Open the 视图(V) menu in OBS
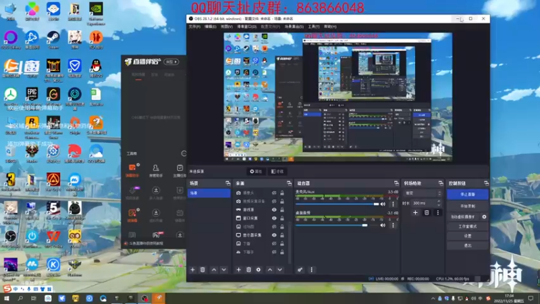Screen dimensions: 540x304 tap(227, 26)
